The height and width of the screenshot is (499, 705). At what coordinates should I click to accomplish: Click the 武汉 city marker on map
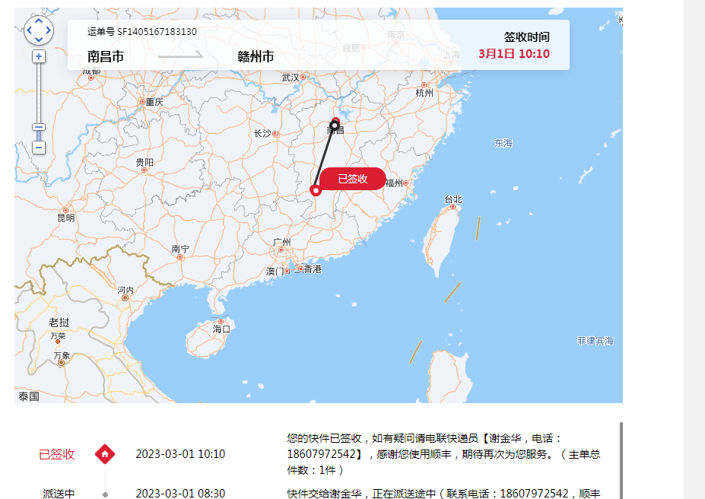303,78
